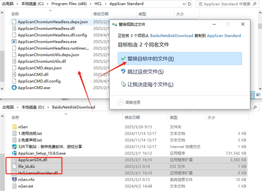This screenshot has width=262, height=191.
Task: Click the AppScanChromiumHeadless.exe file icon
Action: pyautogui.click(x=14, y=41)
